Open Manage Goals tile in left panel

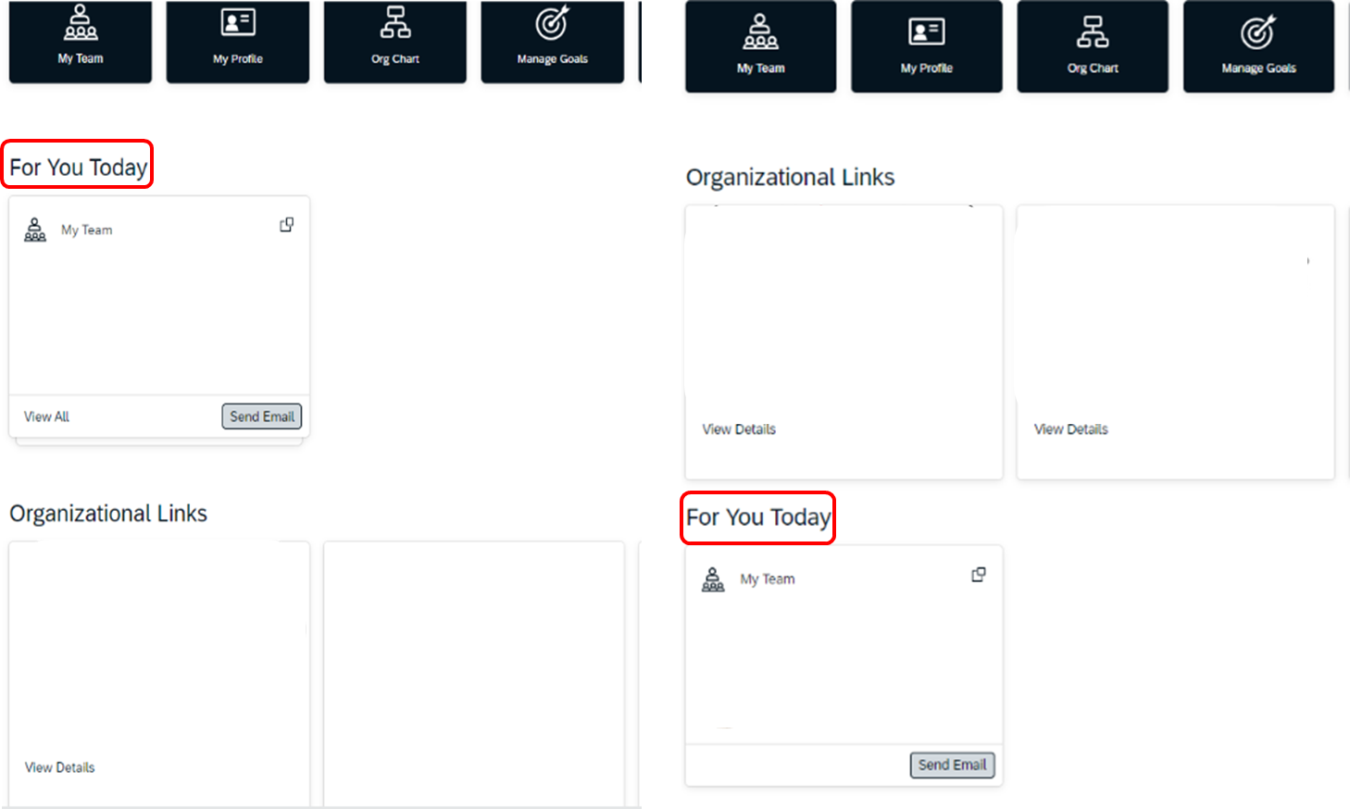(x=553, y=42)
